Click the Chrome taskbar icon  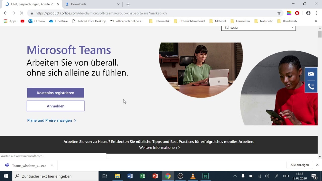pos(168,176)
